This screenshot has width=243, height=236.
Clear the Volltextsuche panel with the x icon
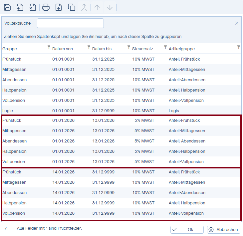[237, 23]
